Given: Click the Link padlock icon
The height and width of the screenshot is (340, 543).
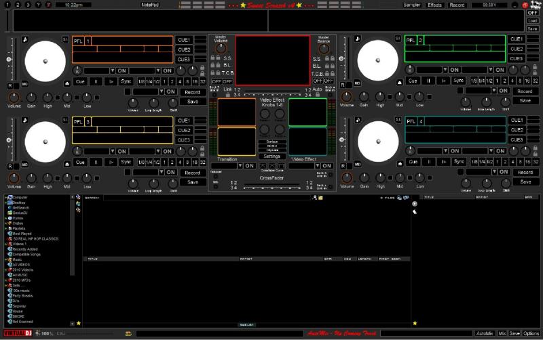Looking at the screenshot, I should pos(227,95).
